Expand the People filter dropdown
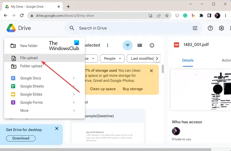This screenshot has height=151, width=231. (x=112, y=58)
